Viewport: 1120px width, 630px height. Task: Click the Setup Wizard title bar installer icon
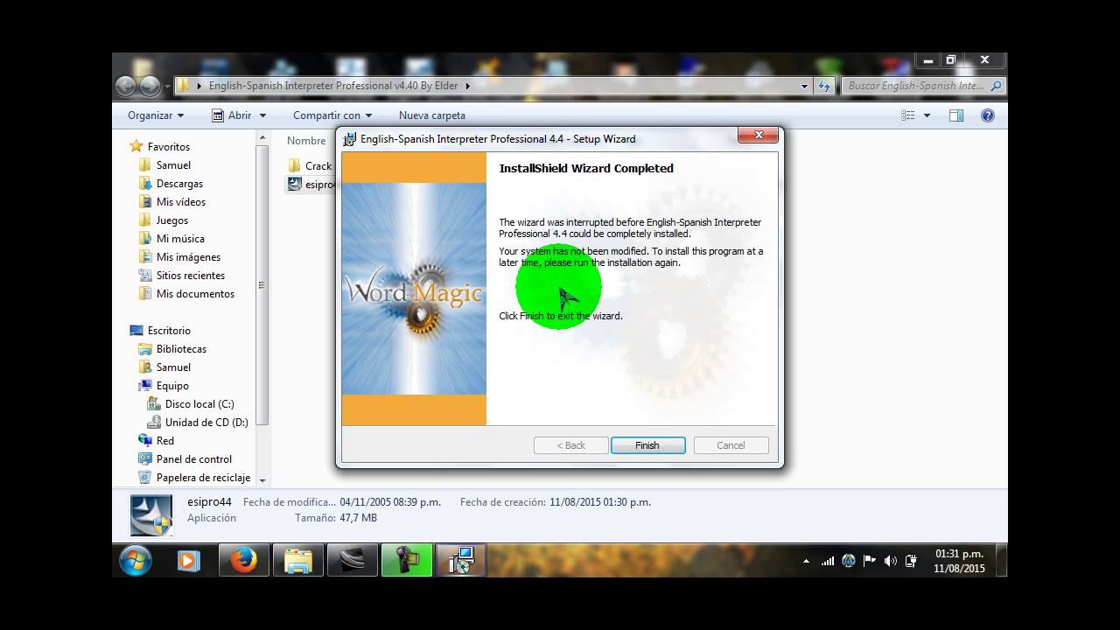click(x=350, y=139)
